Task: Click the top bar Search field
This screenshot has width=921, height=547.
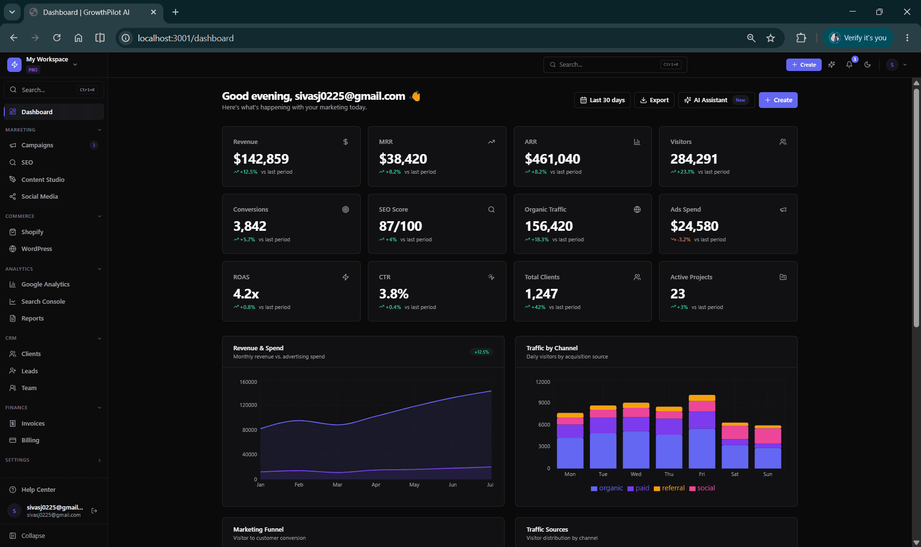Action: point(615,65)
